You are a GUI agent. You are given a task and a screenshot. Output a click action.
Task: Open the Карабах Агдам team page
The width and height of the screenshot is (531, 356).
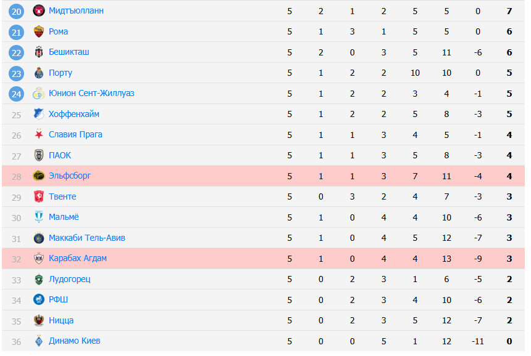tap(78, 258)
